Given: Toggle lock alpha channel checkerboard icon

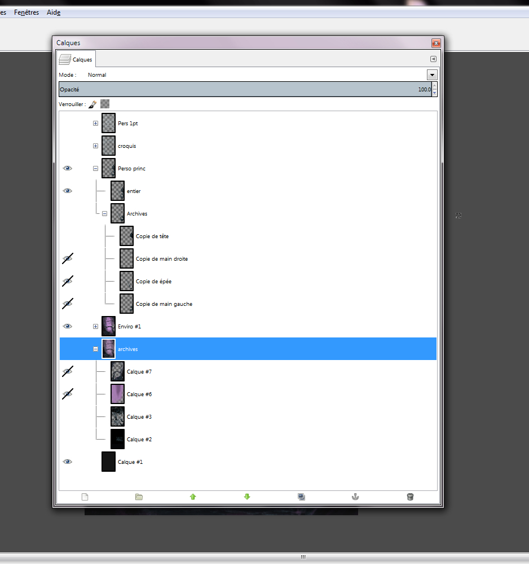Looking at the screenshot, I should pos(104,104).
